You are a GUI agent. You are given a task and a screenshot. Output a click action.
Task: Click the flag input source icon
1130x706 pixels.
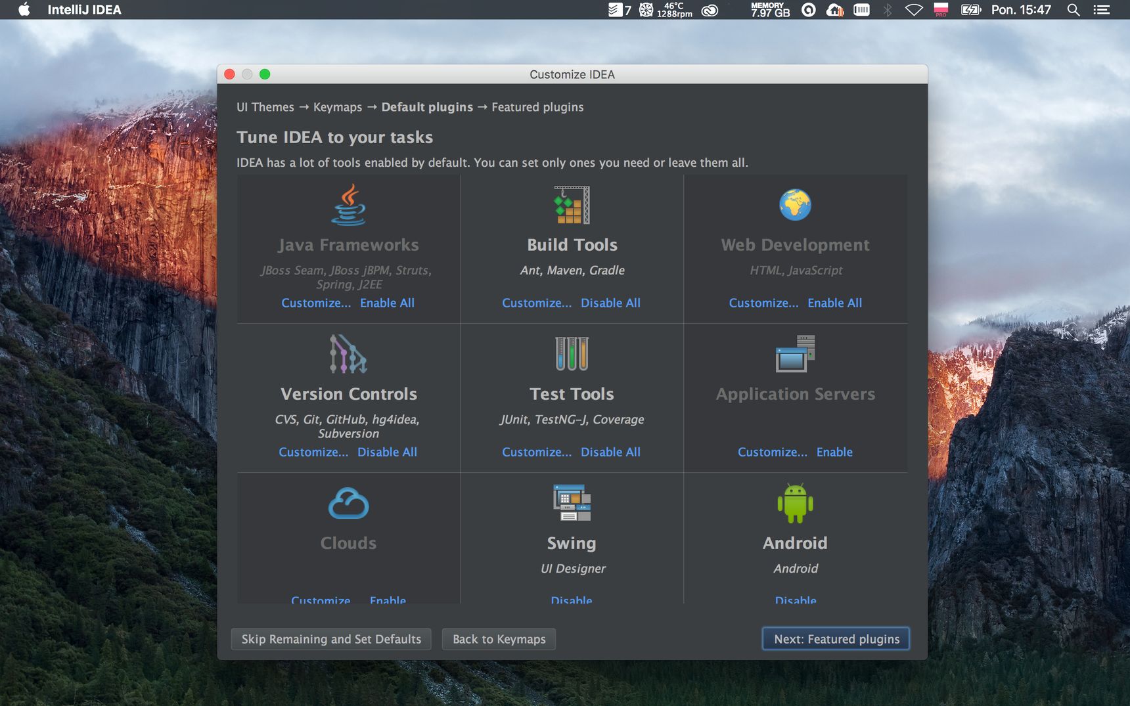pos(941,10)
